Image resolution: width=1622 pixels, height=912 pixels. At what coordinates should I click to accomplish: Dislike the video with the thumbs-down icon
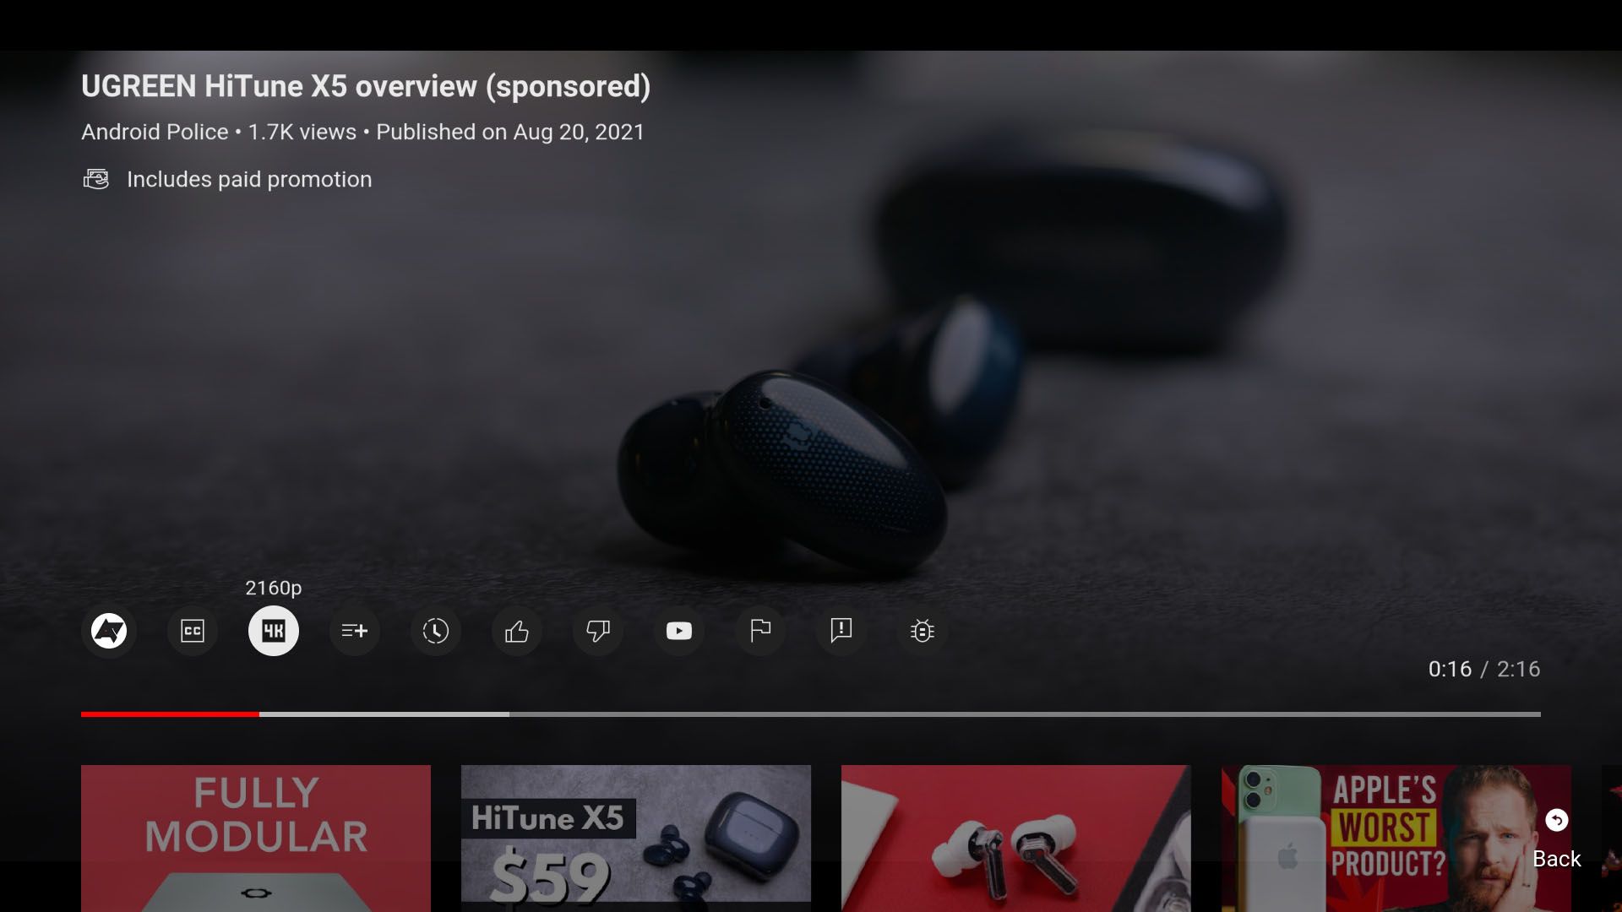click(597, 631)
